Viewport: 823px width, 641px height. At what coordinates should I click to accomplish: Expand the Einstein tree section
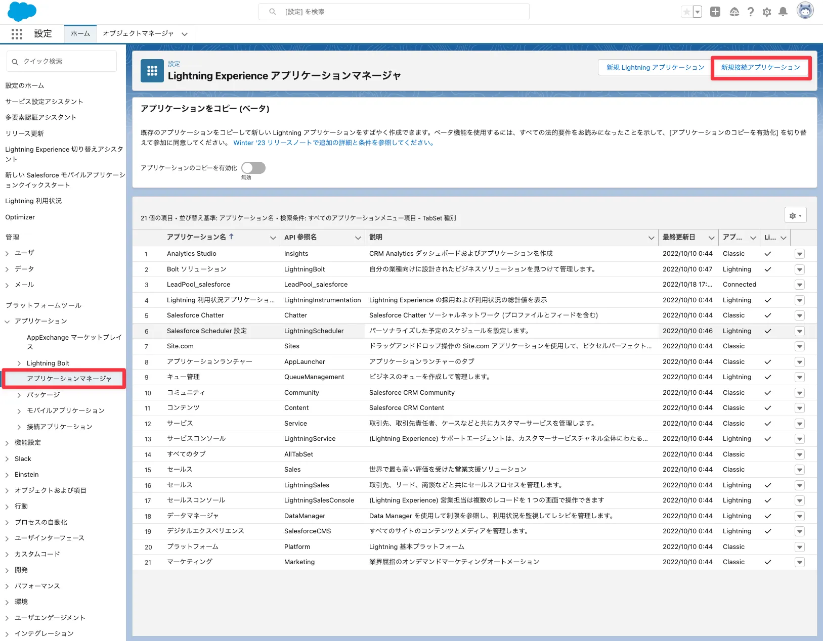pos(7,475)
